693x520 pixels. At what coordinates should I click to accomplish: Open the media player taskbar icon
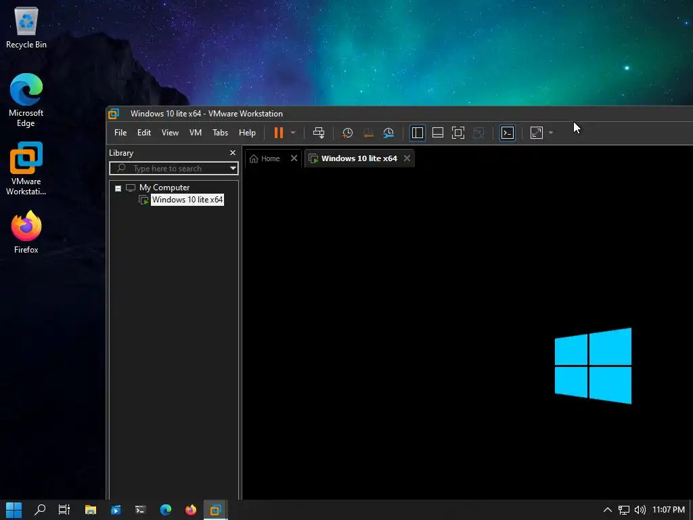coord(115,510)
